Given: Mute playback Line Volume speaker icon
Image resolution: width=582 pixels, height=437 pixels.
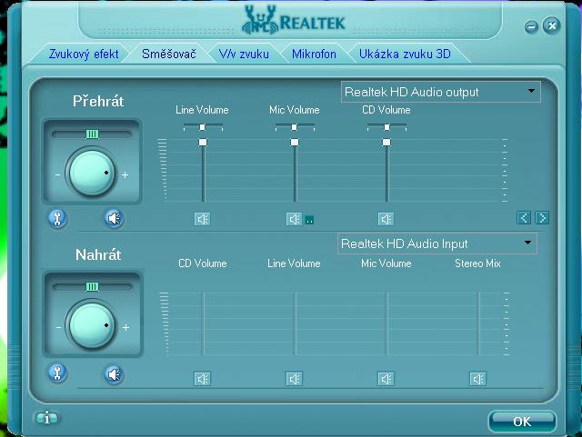Looking at the screenshot, I should click(x=202, y=219).
